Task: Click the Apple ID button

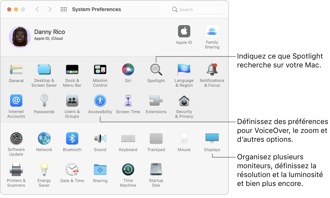Action: pyautogui.click(x=184, y=32)
